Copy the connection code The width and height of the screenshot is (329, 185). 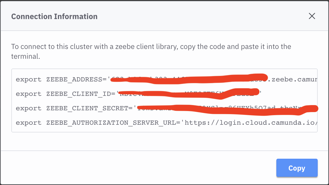(x=297, y=168)
